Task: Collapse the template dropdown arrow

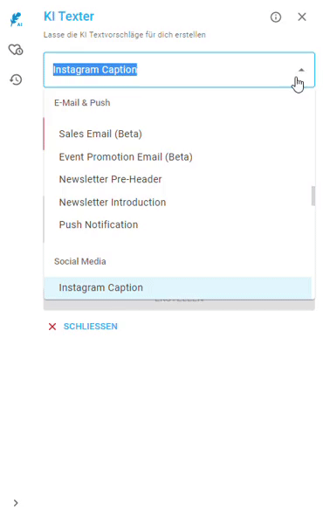Action: tap(301, 70)
